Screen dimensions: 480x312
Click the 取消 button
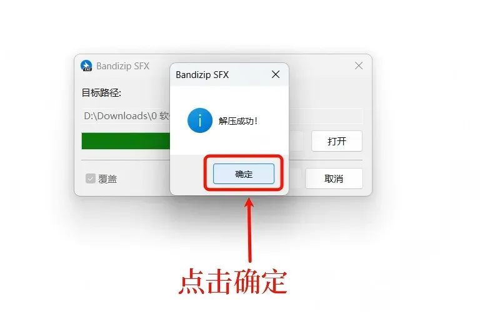[334, 178]
